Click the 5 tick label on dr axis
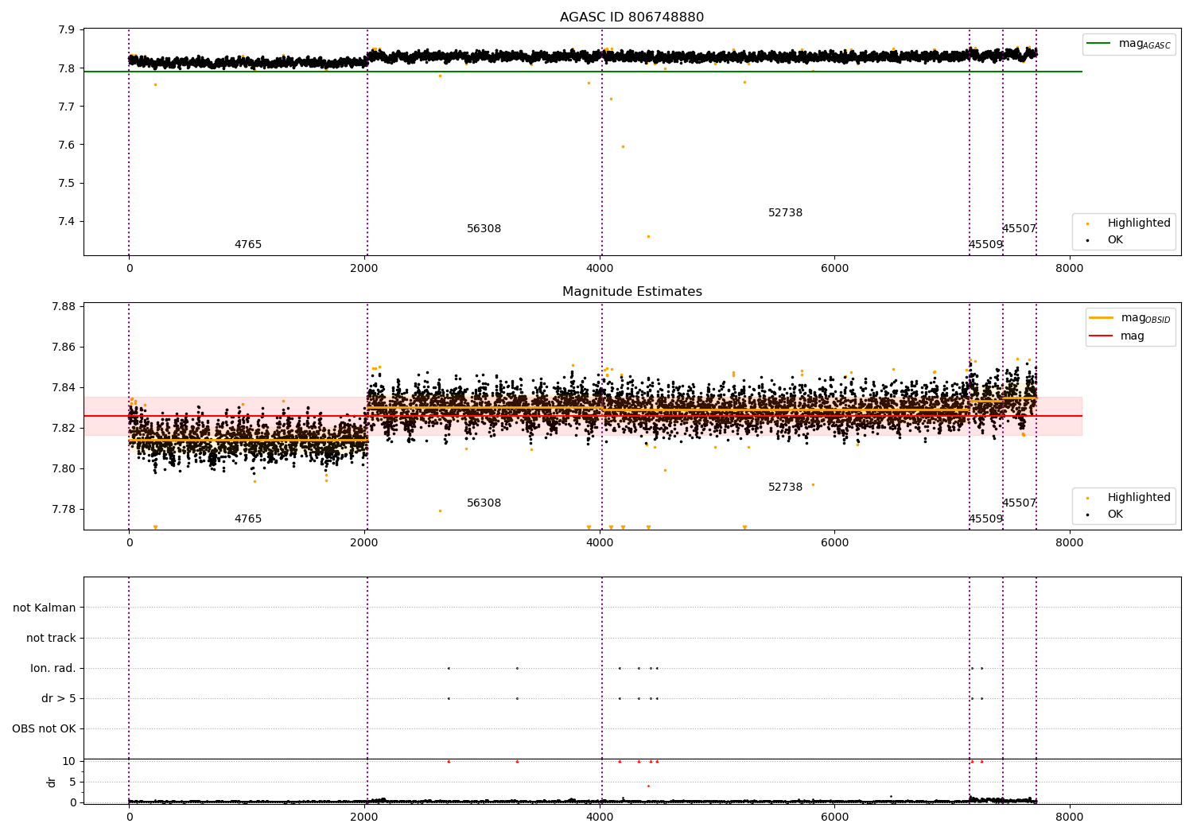1193x835 pixels. pyautogui.click(x=72, y=782)
